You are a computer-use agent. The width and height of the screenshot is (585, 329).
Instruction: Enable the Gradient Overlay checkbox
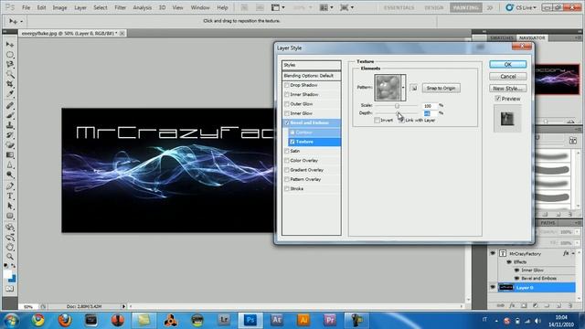[x=286, y=170]
